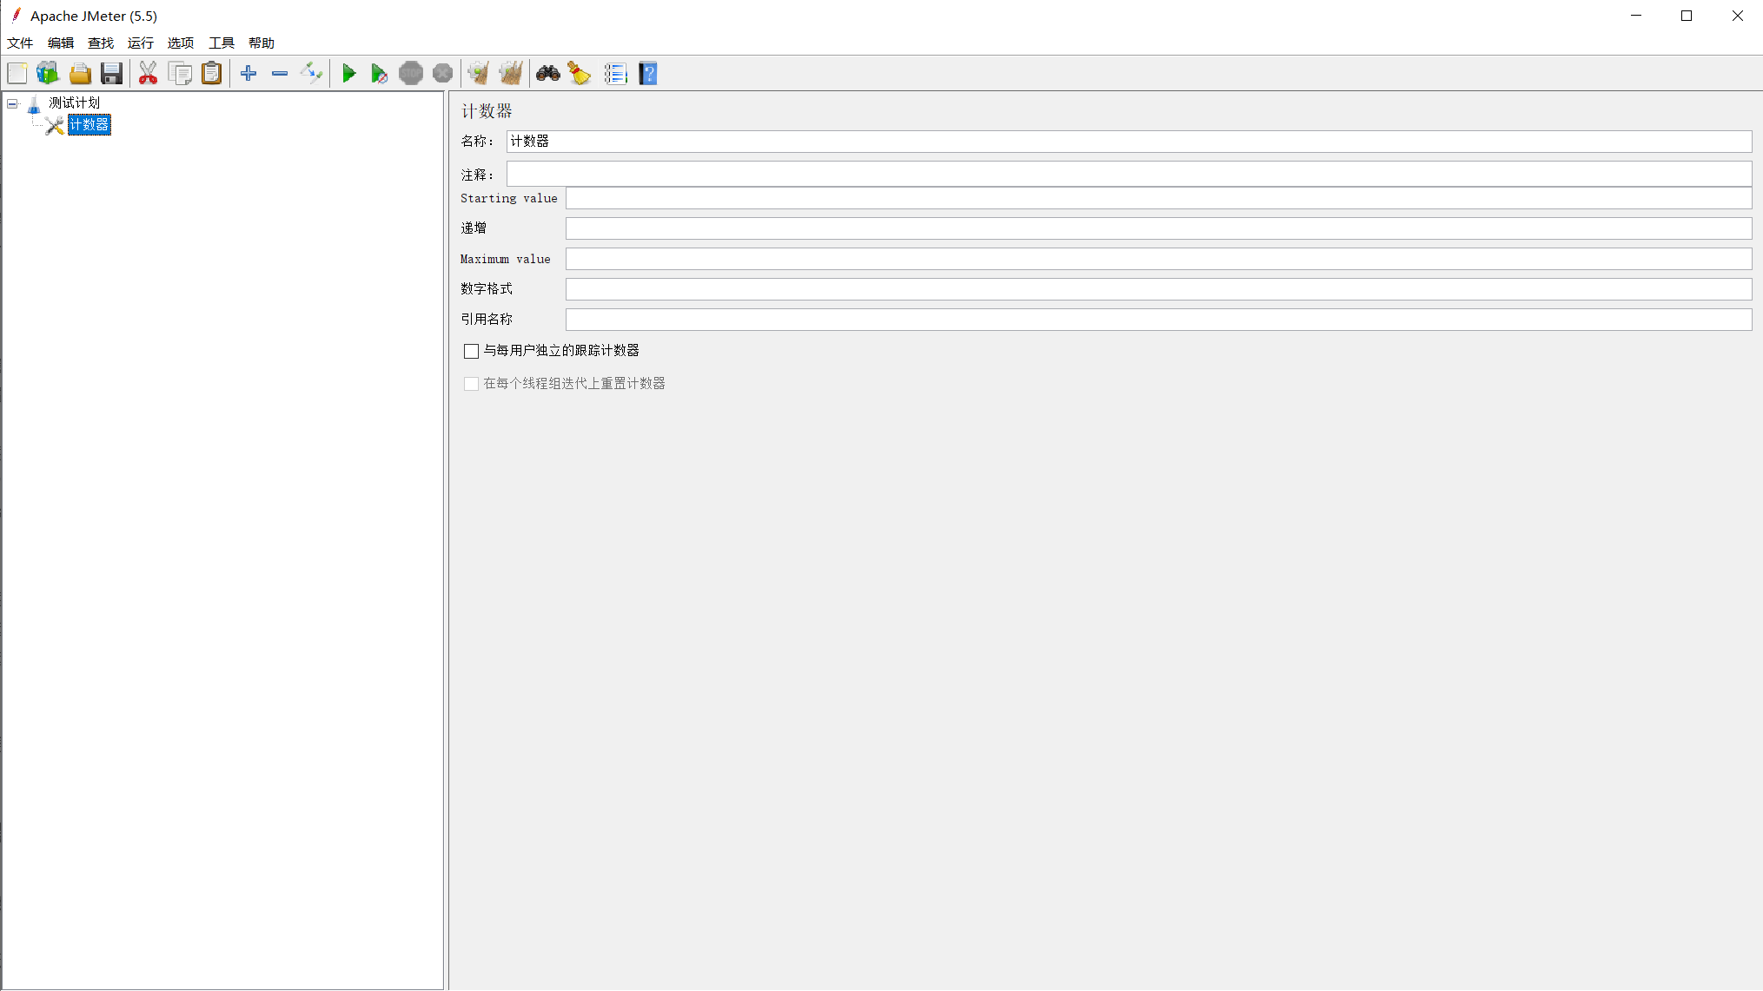Open the 文件 menu
Viewport: 1763px width, 991px height.
coord(20,43)
